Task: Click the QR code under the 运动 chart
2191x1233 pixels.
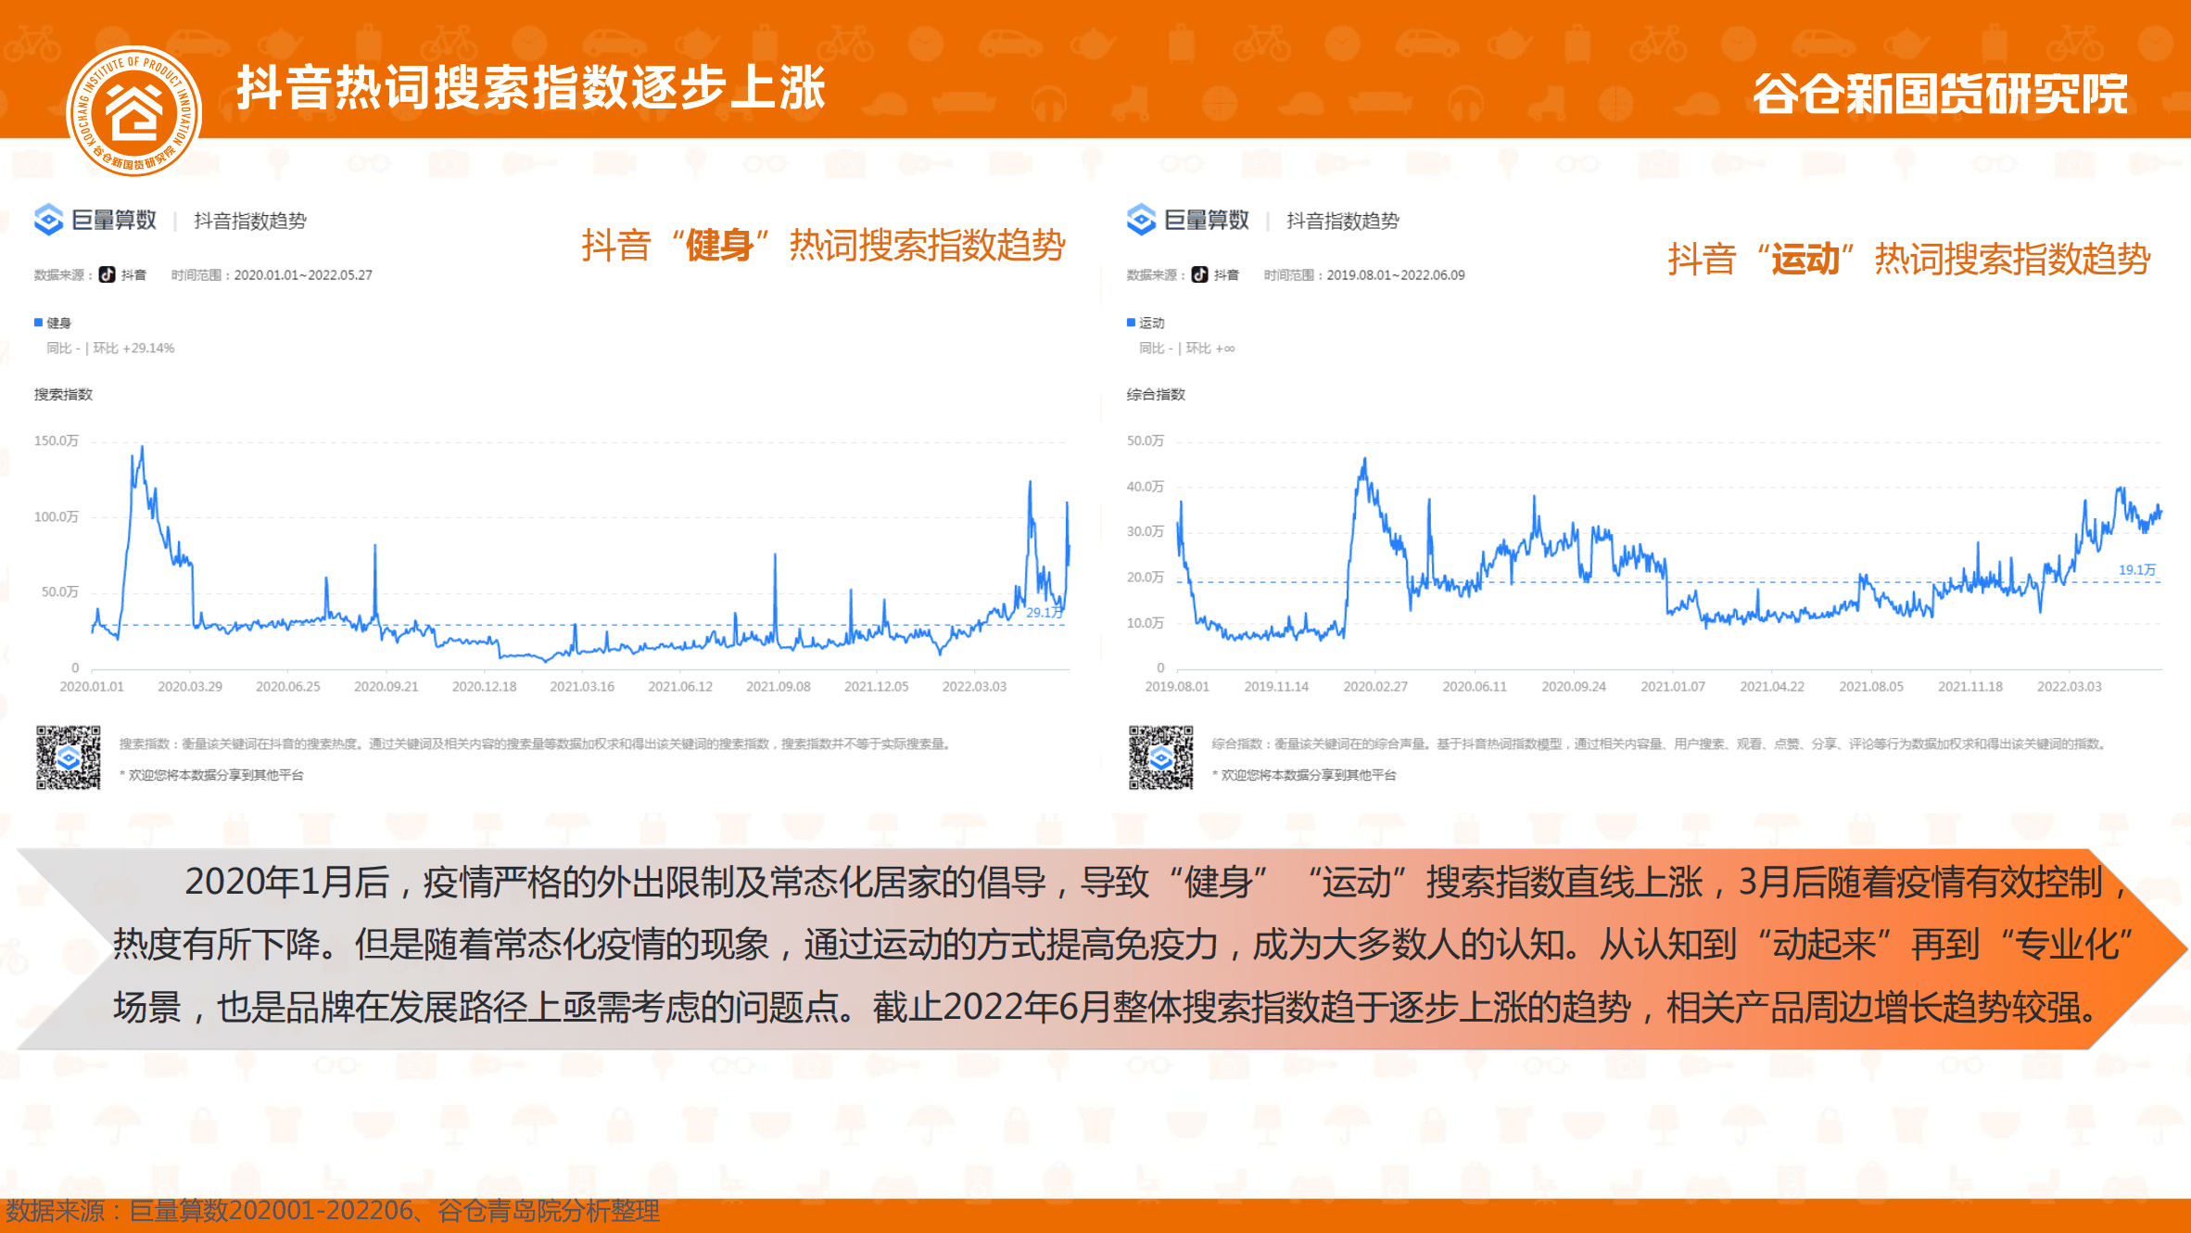Action: 1160,757
